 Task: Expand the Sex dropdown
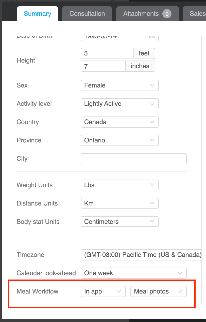point(120,85)
